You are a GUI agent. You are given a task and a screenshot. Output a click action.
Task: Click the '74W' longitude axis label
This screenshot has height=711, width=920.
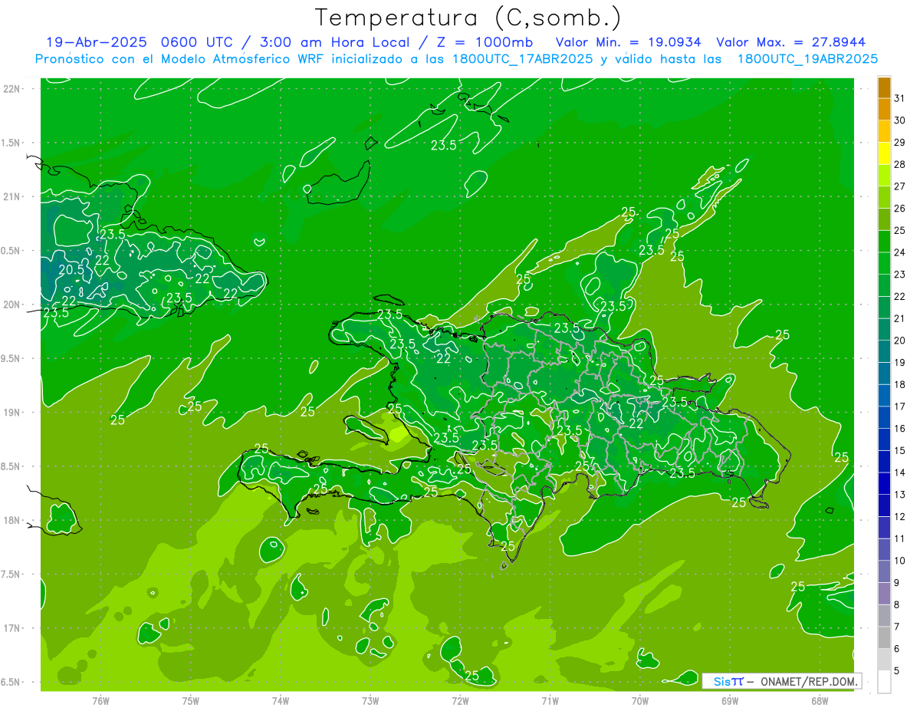280,700
